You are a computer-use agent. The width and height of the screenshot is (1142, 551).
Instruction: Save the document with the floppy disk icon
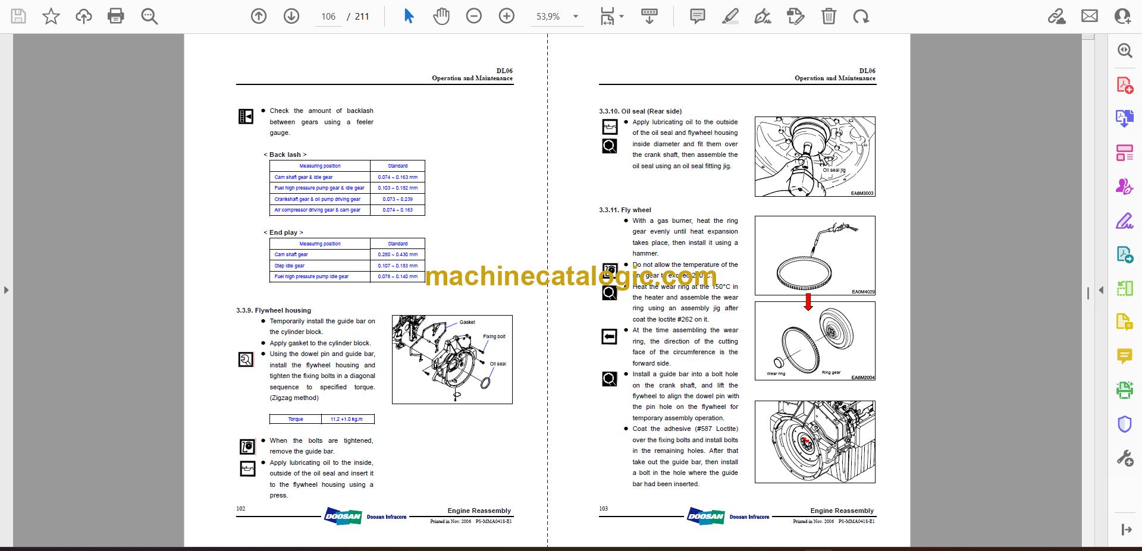pyautogui.click(x=18, y=16)
